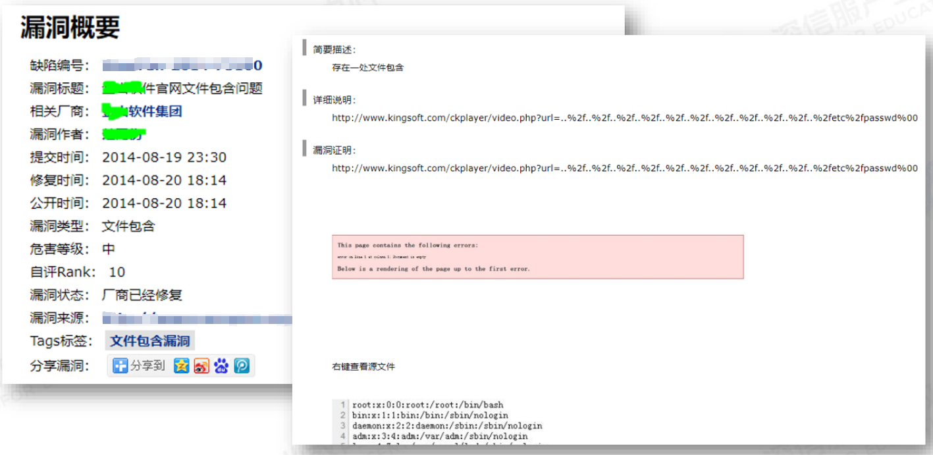Share to Baidu using the paw icon
Image resolution: width=933 pixels, height=455 pixels.
tap(221, 365)
